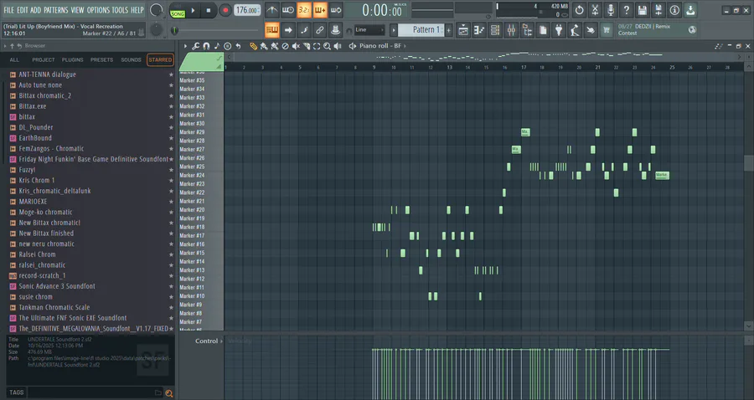754x400 pixels.
Task: Choose the select tool in piano roll
Action: tap(317, 46)
